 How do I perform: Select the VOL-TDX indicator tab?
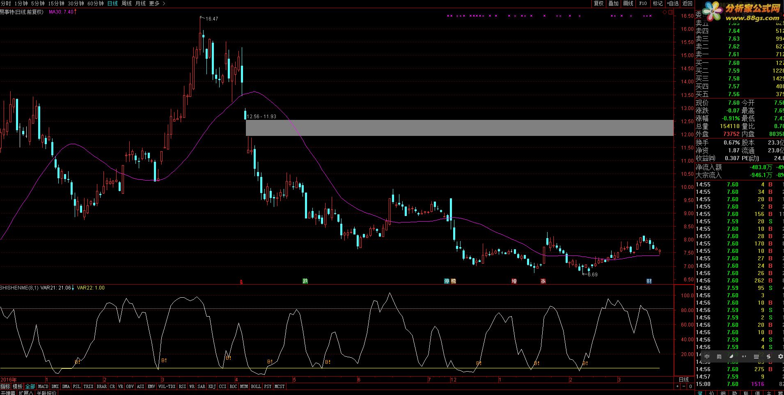click(x=167, y=386)
